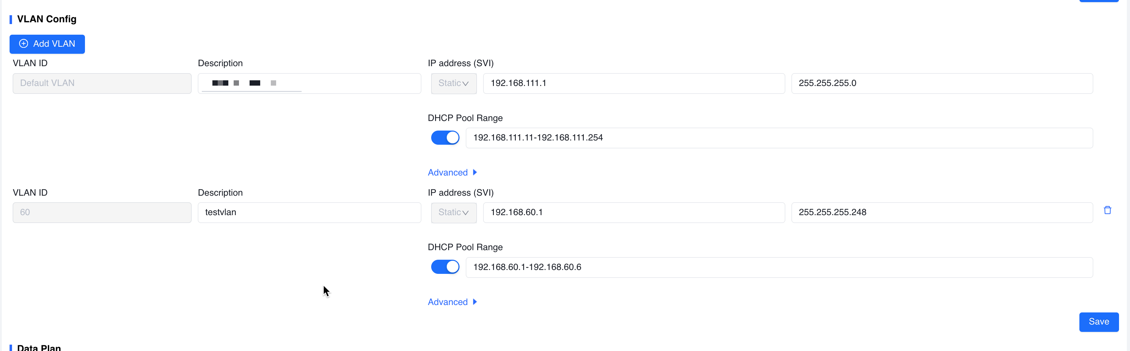This screenshot has width=1130, height=351.
Task: Click the 255.255.255.248 subnet mask field
Action: (x=941, y=213)
